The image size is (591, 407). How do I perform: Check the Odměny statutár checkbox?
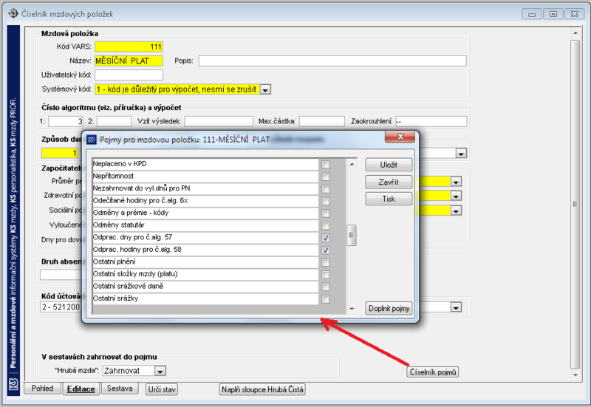(x=326, y=225)
